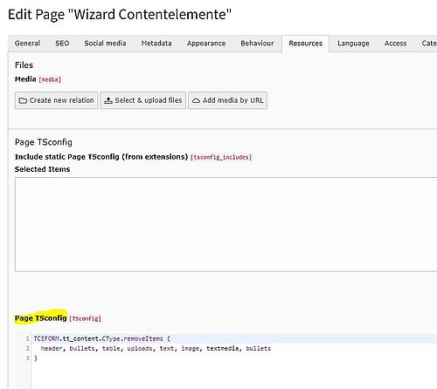Open the Access tab
This screenshot has width=437, height=389.
click(x=395, y=44)
